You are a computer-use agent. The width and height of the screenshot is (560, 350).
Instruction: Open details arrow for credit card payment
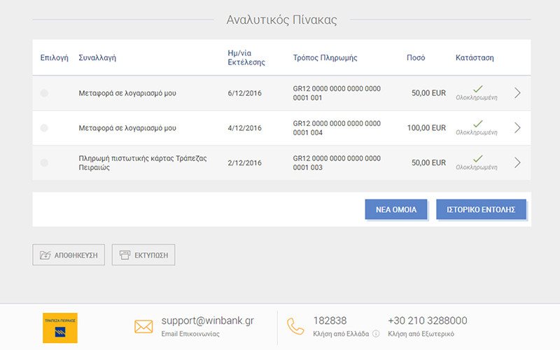pyautogui.click(x=517, y=163)
